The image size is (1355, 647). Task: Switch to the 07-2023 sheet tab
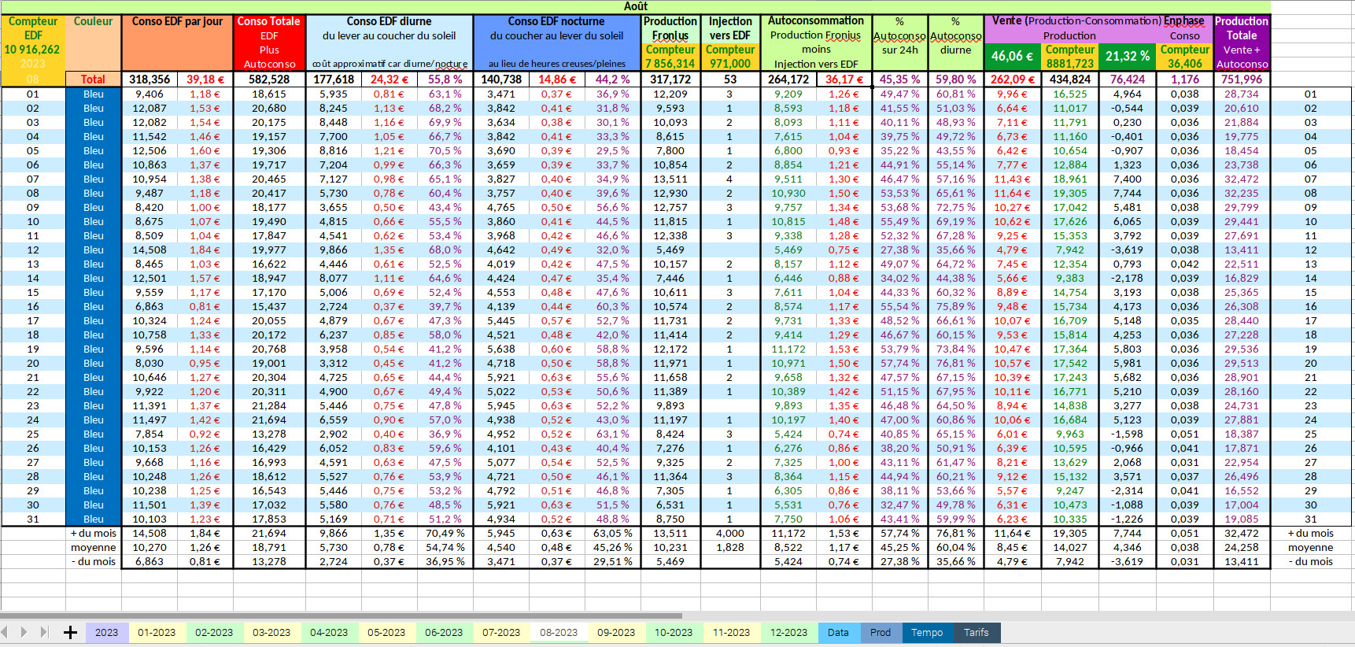coord(501,632)
